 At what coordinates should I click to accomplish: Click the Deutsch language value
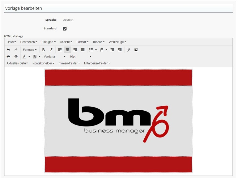point(68,20)
